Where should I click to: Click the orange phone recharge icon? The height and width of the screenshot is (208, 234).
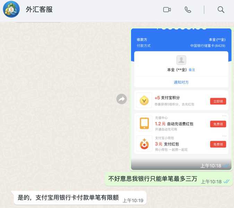pos(144,123)
